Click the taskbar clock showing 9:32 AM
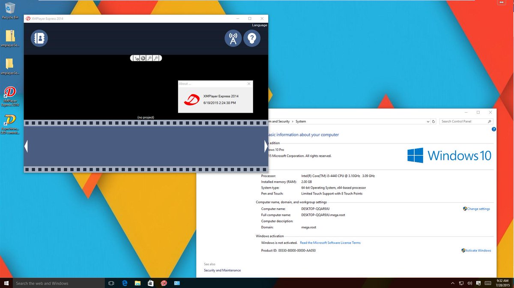The image size is (514, 288). coord(502,283)
